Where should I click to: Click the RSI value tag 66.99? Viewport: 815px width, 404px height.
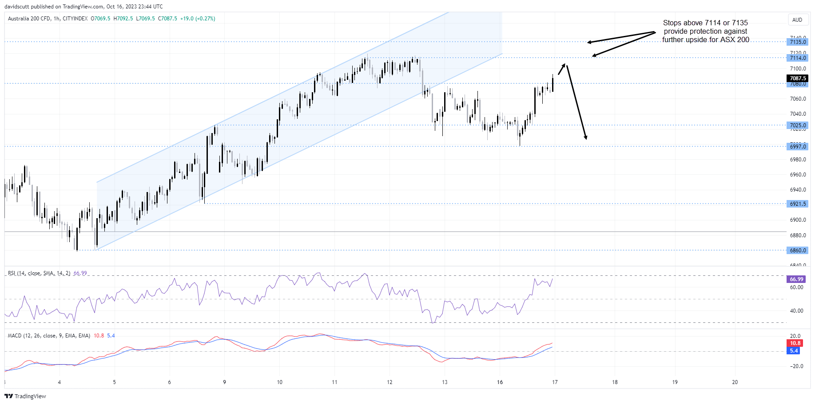point(796,279)
